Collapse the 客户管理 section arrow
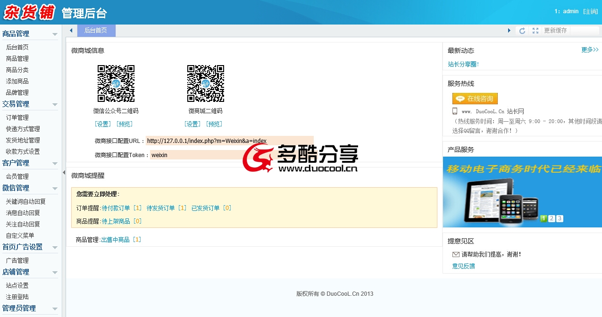The width and height of the screenshot is (602, 317). 55,164
